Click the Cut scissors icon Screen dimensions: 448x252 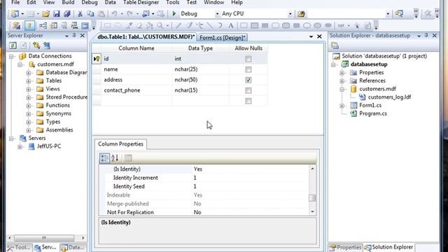pos(80,14)
